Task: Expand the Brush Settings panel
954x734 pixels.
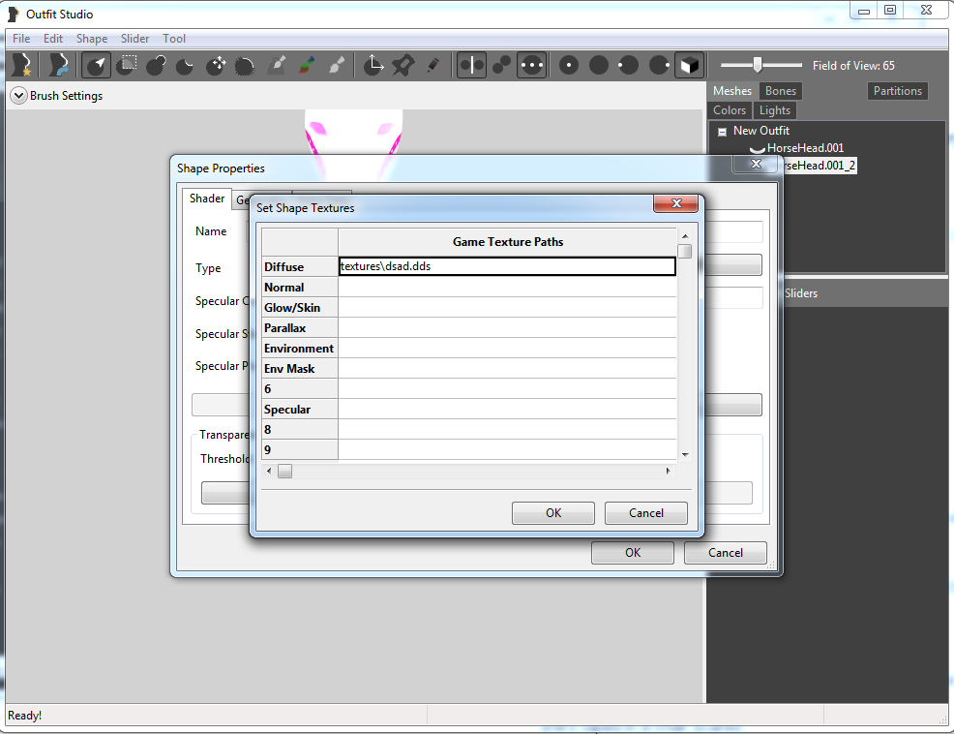Action: 18,96
